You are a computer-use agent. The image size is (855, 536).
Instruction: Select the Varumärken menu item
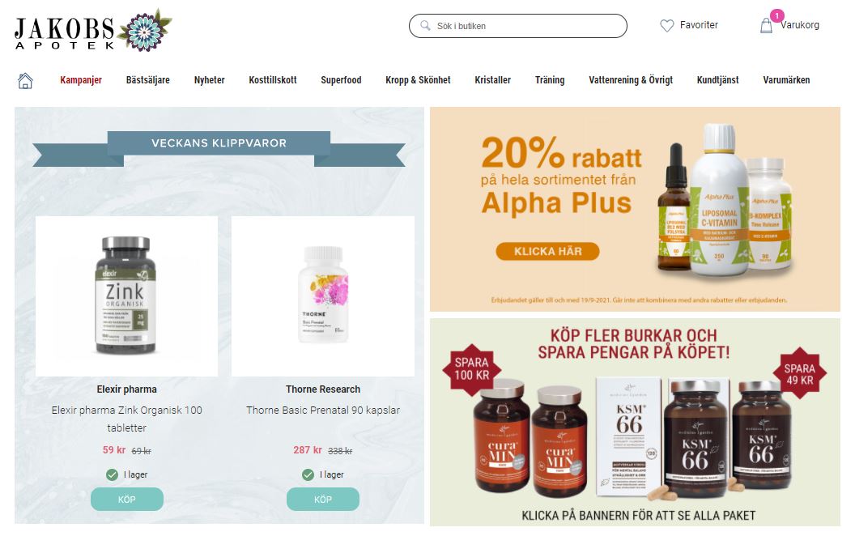click(786, 79)
